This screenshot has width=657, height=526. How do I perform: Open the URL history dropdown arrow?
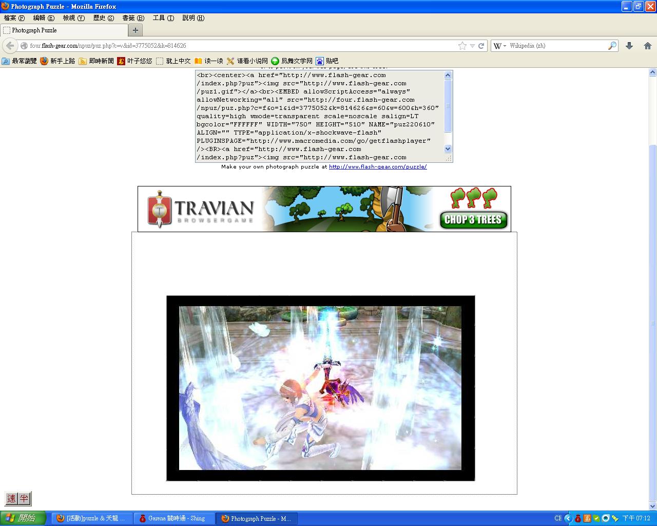point(472,46)
